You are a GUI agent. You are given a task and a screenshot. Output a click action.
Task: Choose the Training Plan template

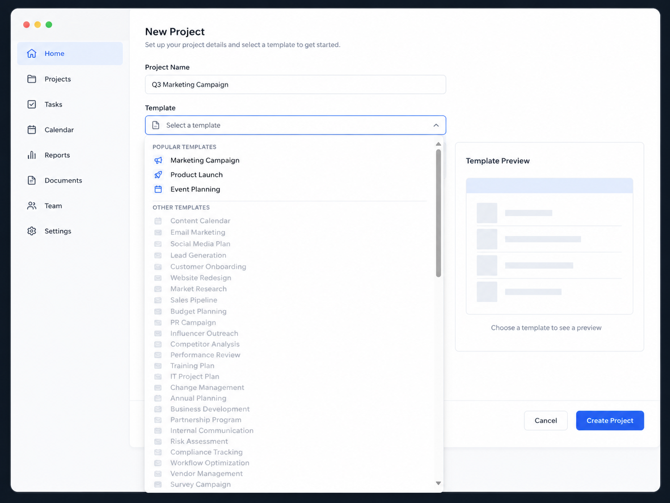tap(290, 366)
